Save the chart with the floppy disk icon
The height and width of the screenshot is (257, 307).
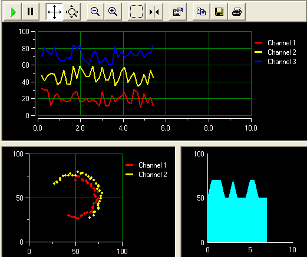219,12
